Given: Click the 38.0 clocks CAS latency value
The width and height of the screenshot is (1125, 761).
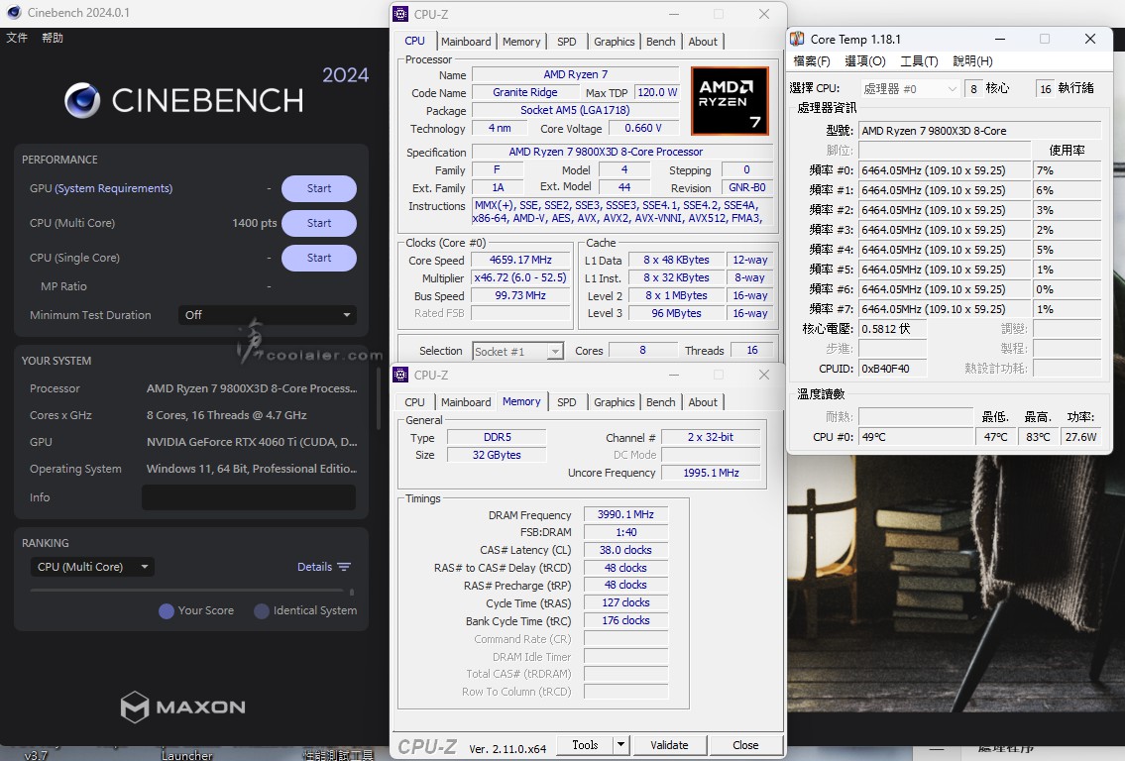Looking at the screenshot, I should pyautogui.click(x=625, y=550).
